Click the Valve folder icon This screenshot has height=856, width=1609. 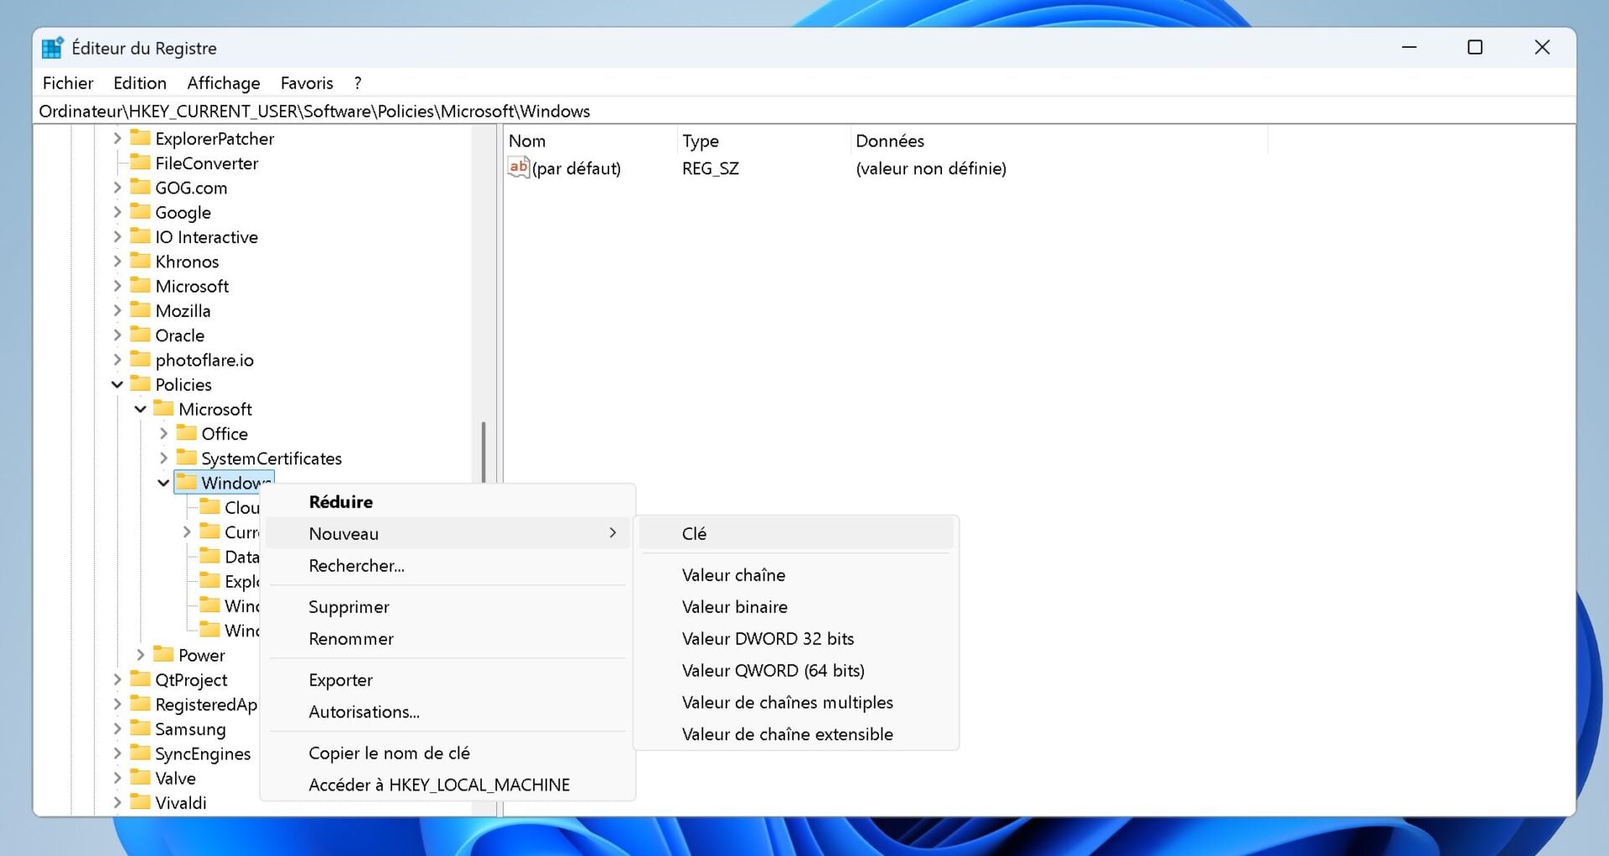pos(140,777)
